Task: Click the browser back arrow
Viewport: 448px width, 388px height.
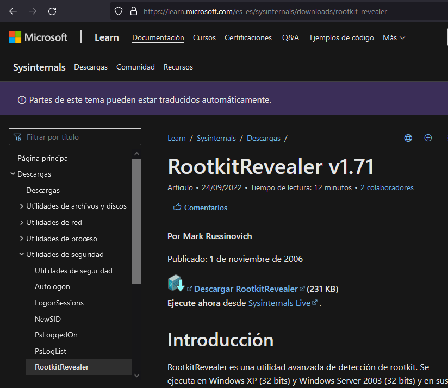Action: 13,11
